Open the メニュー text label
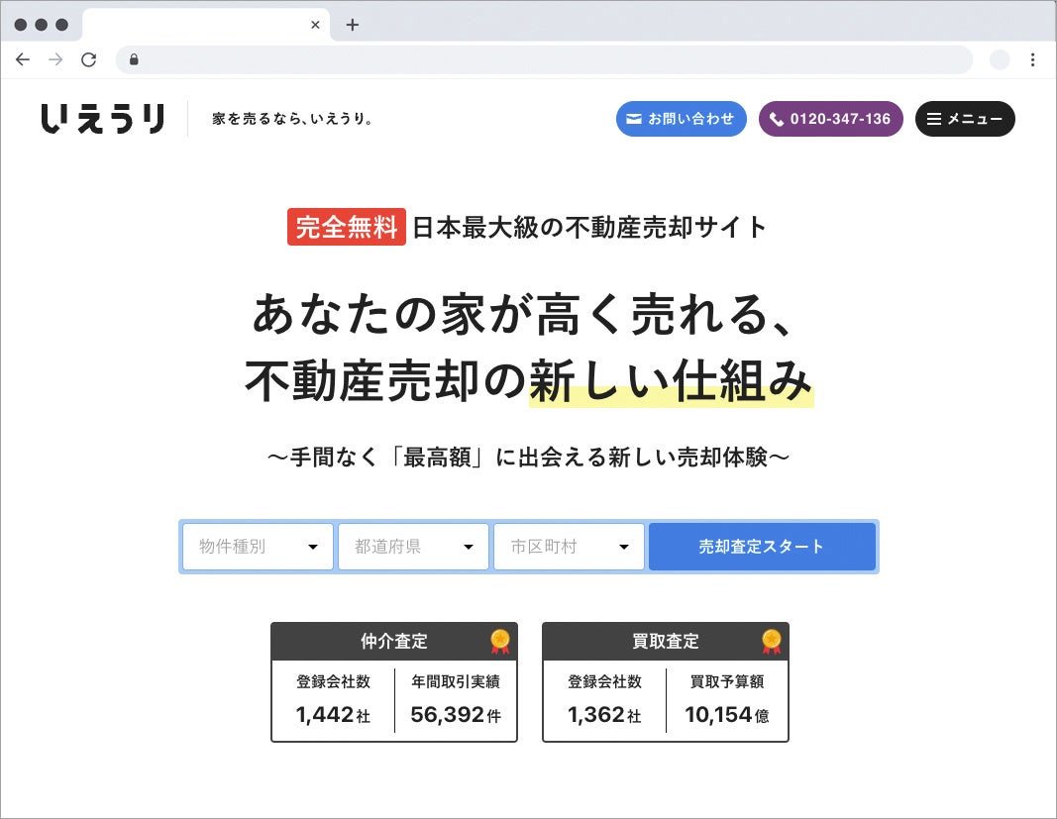This screenshot has width=1057, height=819. coord(975,119)
